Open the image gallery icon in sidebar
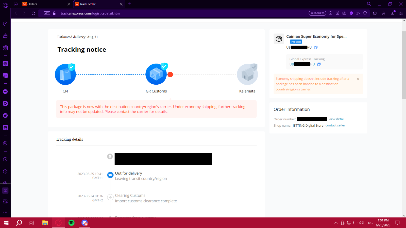Screen dimensions: 406x228 [5, 201]
